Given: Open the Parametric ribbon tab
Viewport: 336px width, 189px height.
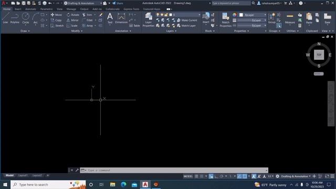Looking at the screenshot, I should pyautogui.click(x=47, y=9).
